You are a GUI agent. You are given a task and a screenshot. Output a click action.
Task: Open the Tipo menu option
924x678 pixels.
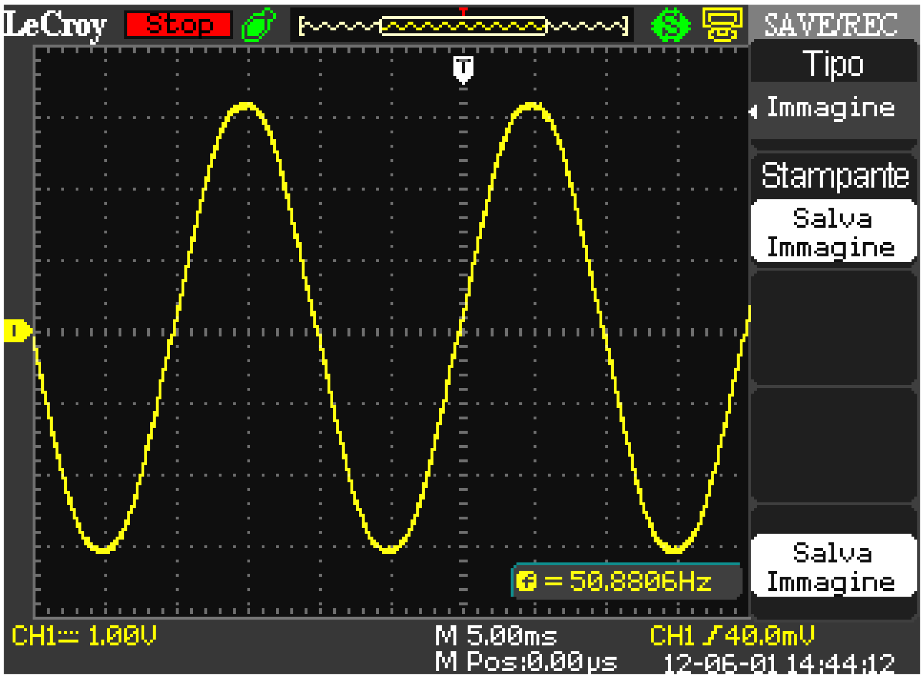pos(833,64)
